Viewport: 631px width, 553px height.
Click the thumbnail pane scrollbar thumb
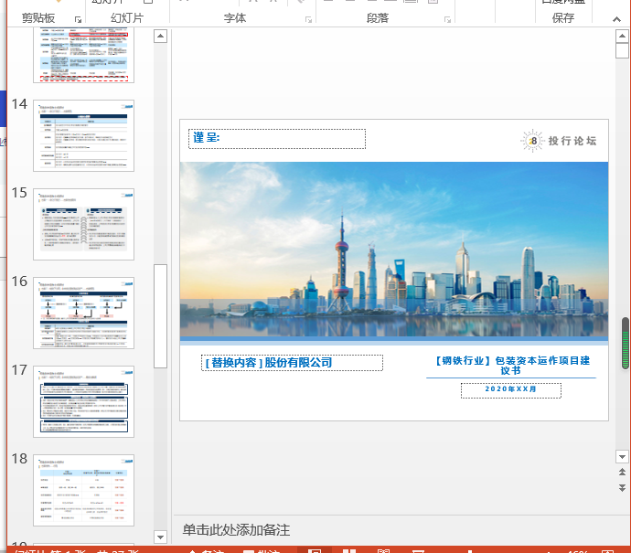pos(160,316)
